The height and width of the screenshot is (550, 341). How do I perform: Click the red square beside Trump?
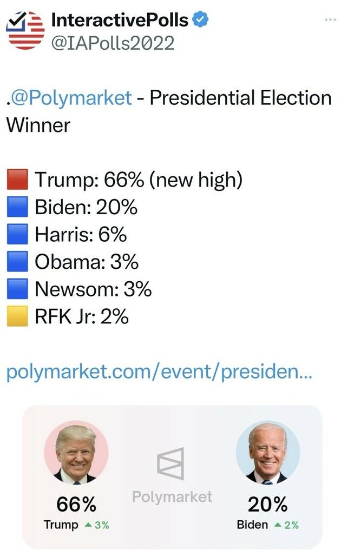coord(17,180)
